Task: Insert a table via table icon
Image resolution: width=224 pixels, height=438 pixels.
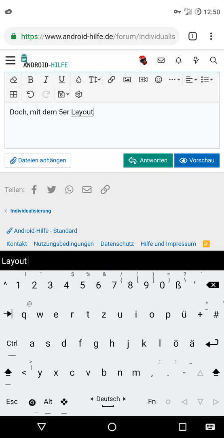Action: coord(13,94)
